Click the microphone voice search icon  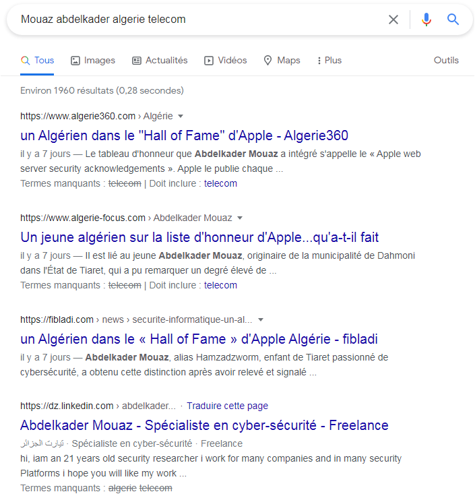click(x=426, y=20)
